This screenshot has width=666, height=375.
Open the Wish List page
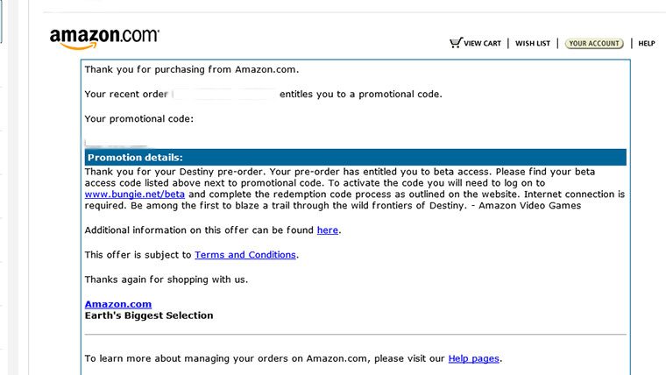(532, 43)
